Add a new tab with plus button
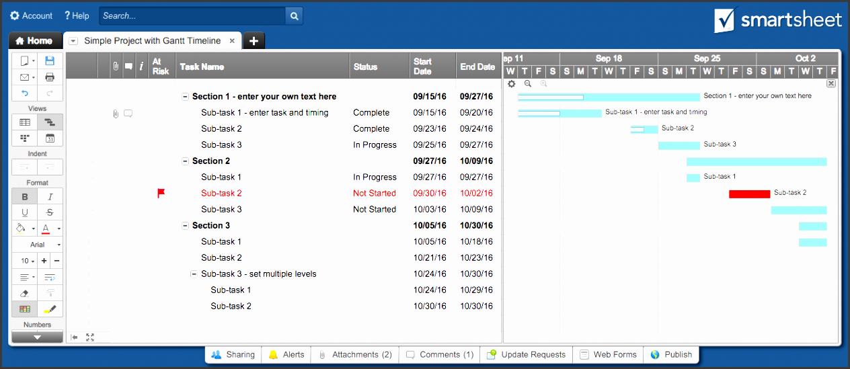Image resolution: width=850 pixels, height=369 pixels. tap(254, 41)
